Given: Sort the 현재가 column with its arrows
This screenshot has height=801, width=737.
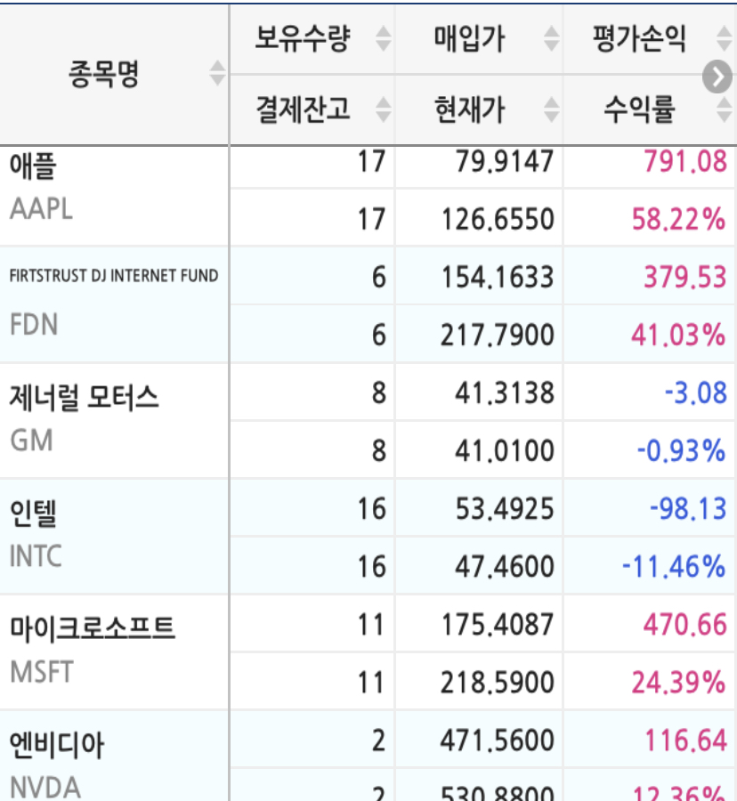Looking at the screenshot, I should pyautogui.click(x=551, y=109).
